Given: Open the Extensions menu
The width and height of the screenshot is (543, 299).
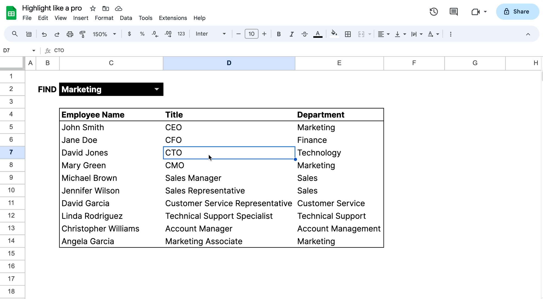Looking at the screenshot, I should [173, 18].
